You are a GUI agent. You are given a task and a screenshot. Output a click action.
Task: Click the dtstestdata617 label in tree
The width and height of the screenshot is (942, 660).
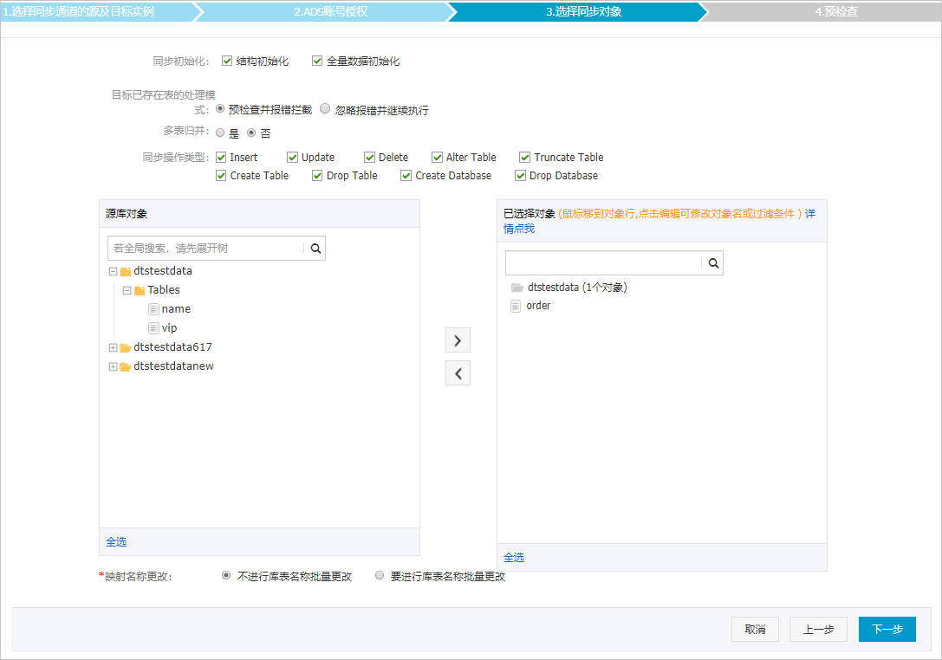(172, 347)
